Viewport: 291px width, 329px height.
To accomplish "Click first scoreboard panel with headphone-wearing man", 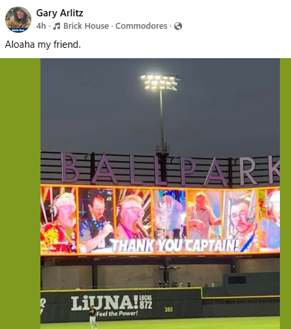I will pos(59,220).
